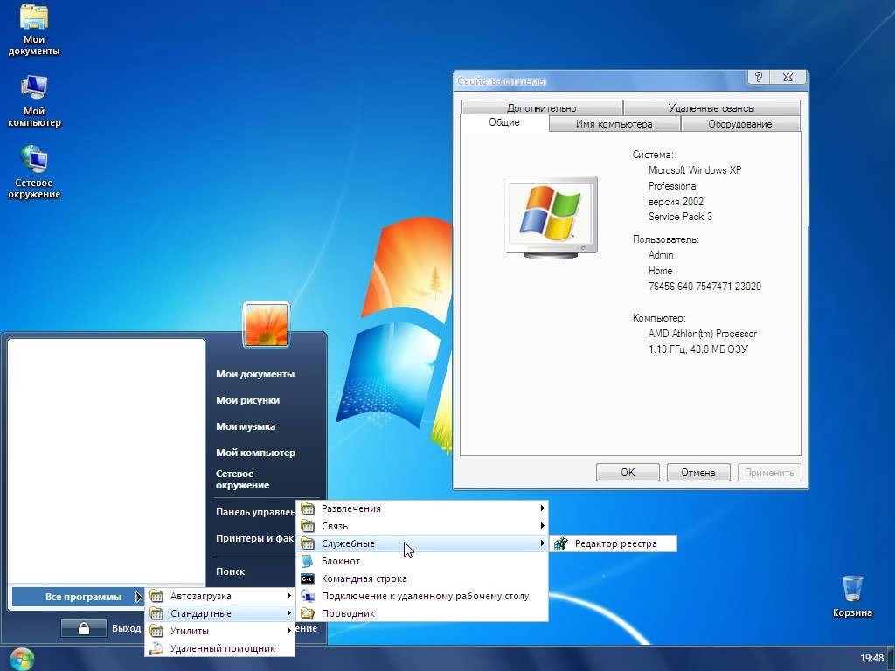Image resolution: width=895 pixels, height=671 pixels.
Task: Select the Мой компьютер desktop icon
Action: click(34, 101)
